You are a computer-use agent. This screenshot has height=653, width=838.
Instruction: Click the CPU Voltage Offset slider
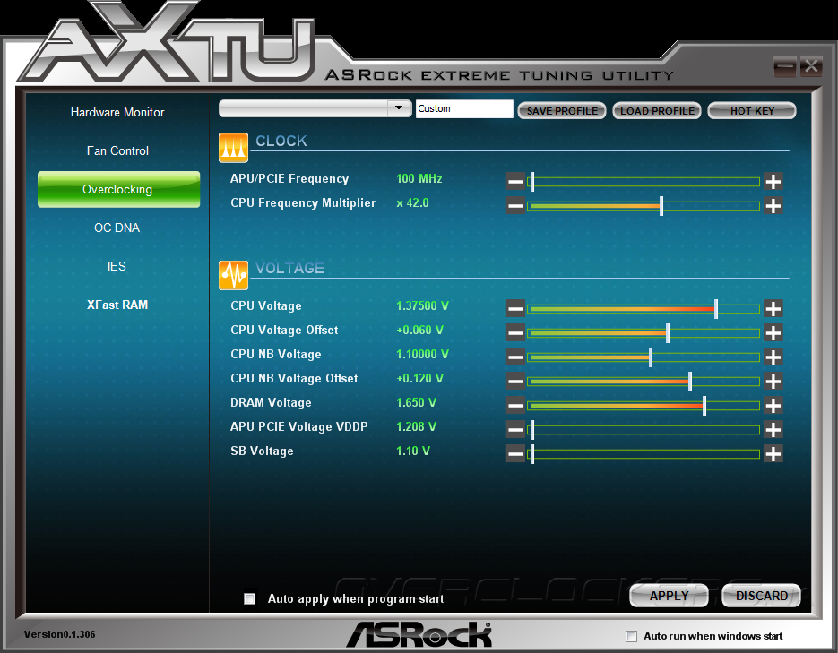coord(643,332)
